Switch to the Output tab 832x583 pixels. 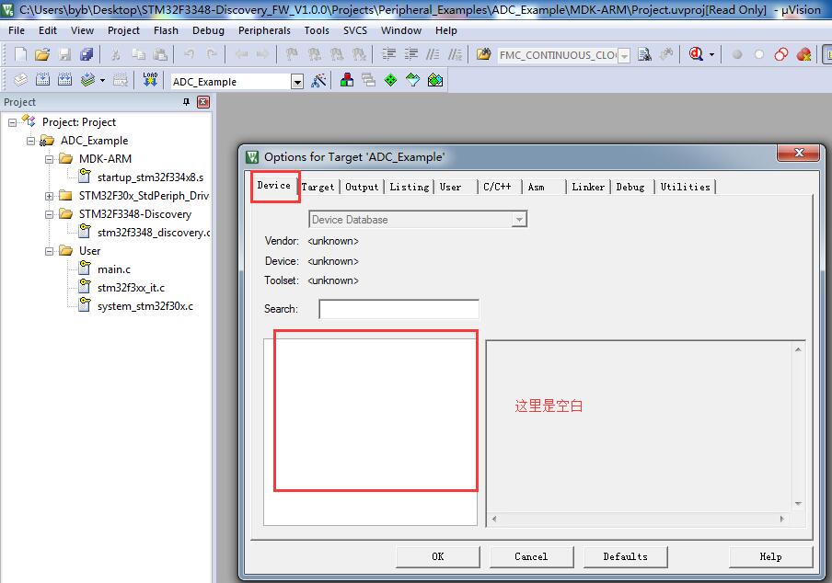362,187
